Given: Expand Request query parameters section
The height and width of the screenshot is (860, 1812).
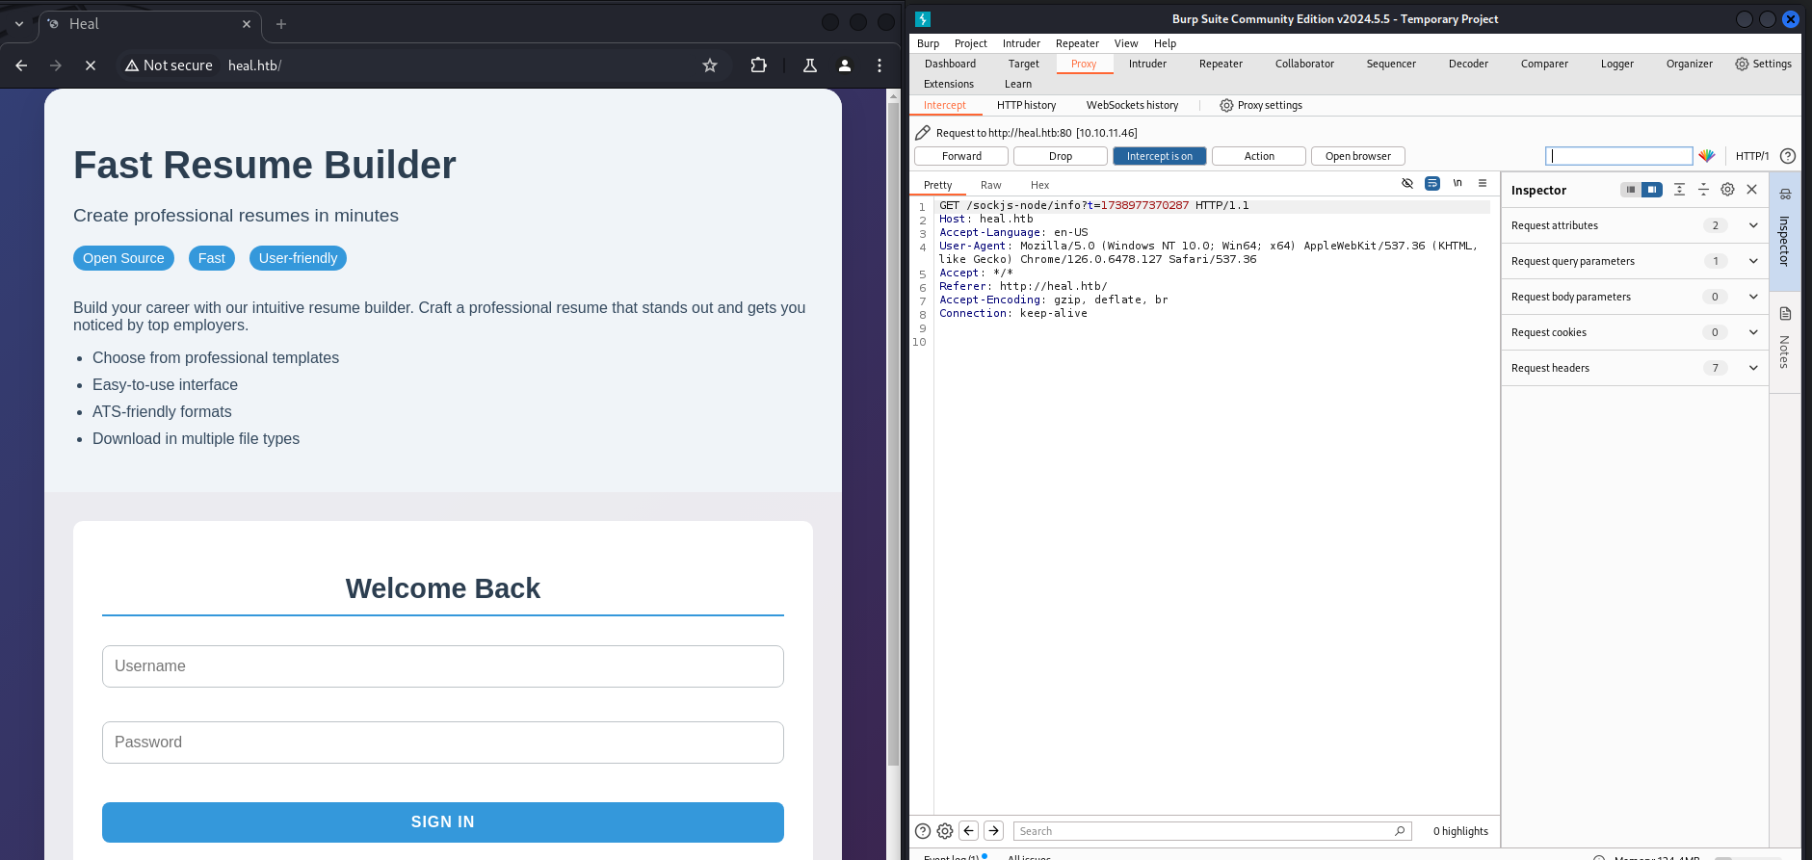Looking at the screenshot, I should tap(1753, 261).
